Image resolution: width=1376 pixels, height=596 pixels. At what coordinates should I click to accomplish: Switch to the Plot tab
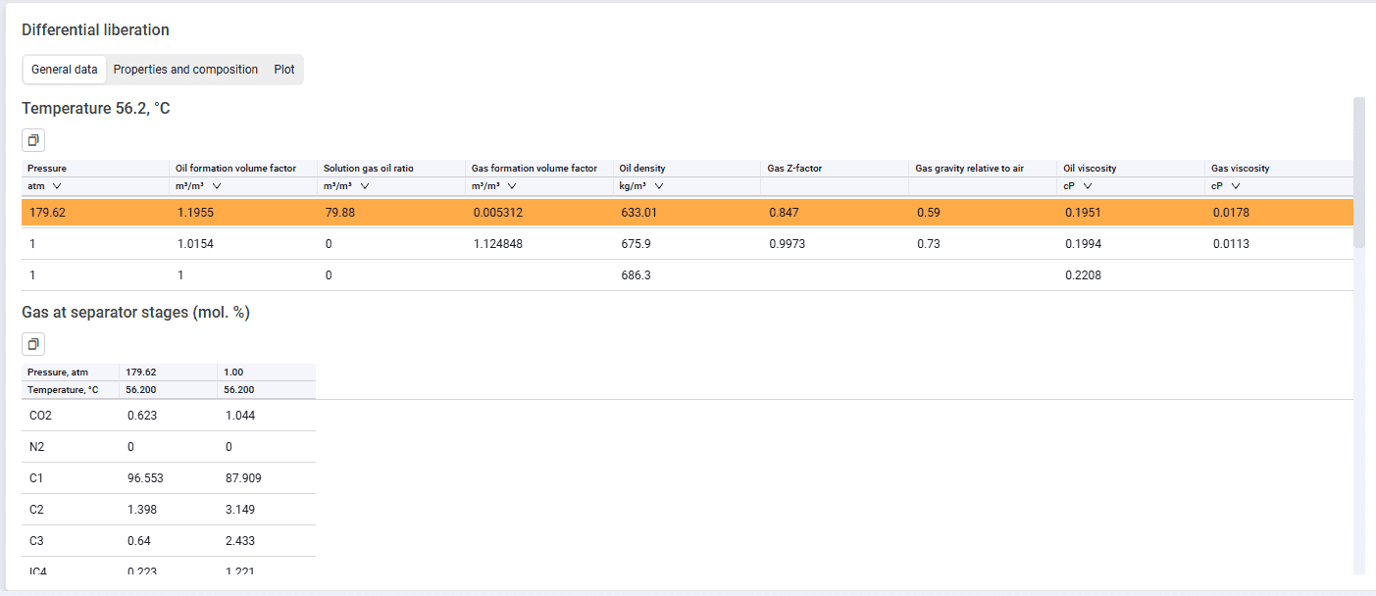284,70
